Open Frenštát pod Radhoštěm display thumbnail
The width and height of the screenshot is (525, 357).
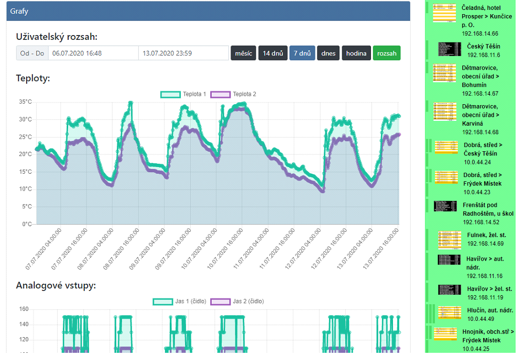click(445, 206)
